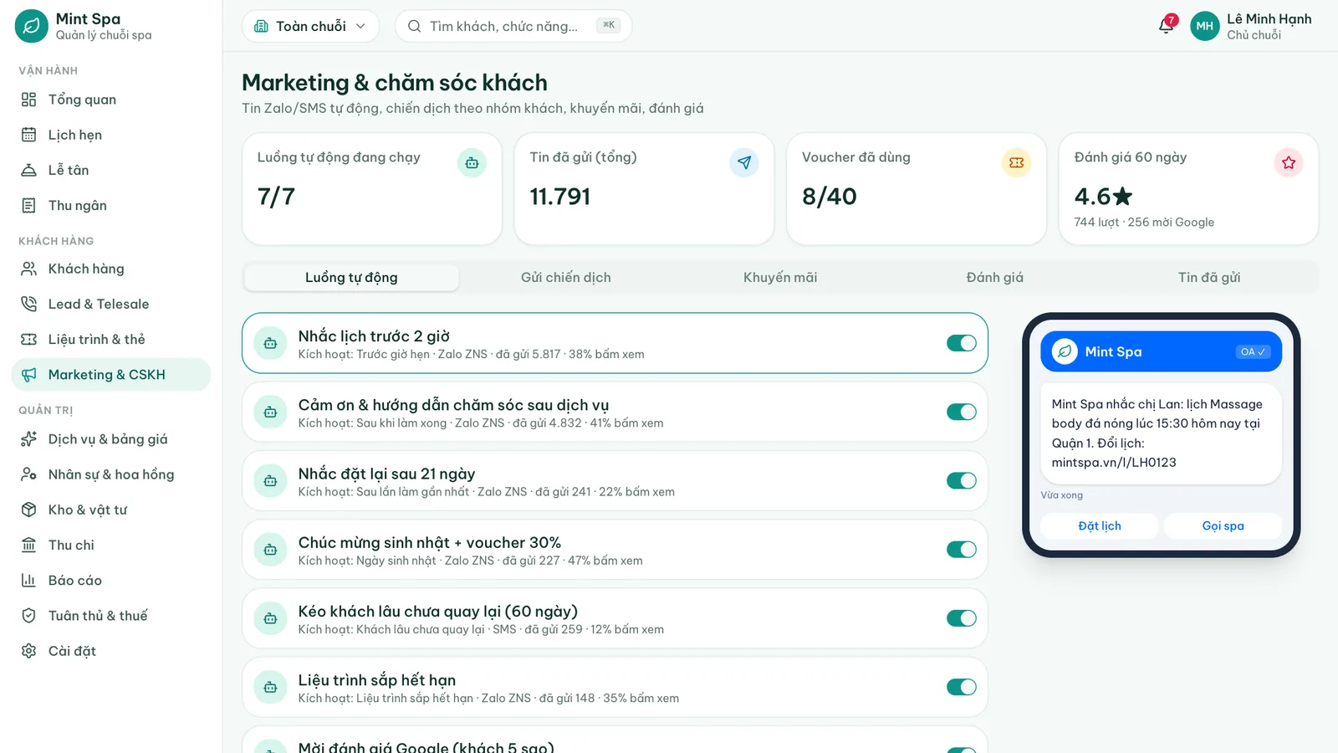
Task: Open Nhắc đặt lại sau 21 ngày flow
Action: click(x=615, y=480)
